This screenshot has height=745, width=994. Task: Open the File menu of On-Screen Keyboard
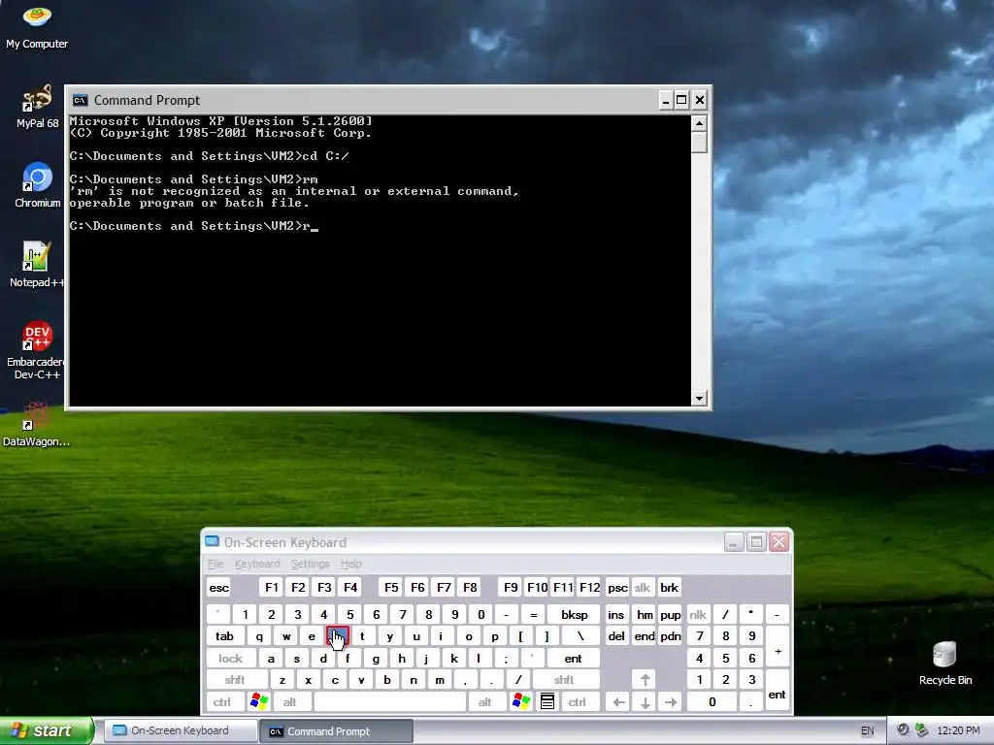[215, 564]
